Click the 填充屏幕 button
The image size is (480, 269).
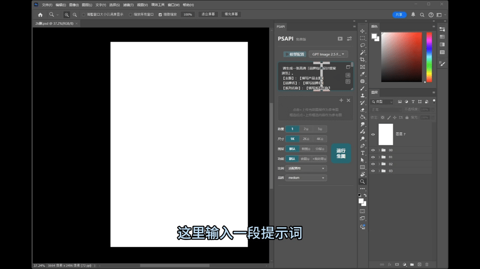(231, 14)
